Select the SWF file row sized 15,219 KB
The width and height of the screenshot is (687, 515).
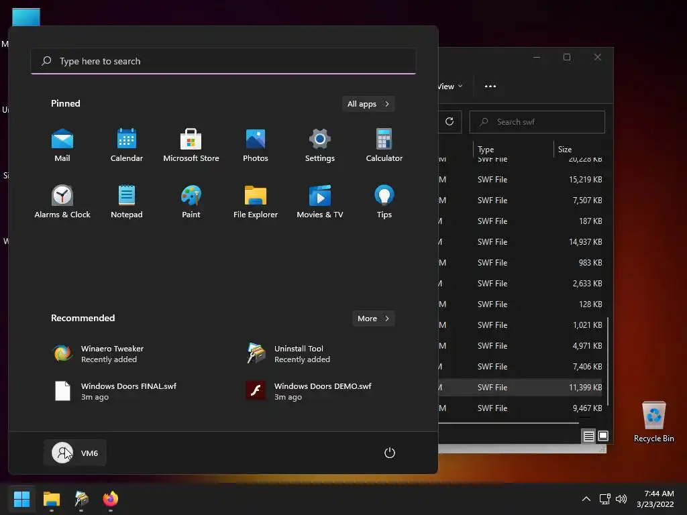(x=521, y=180)
